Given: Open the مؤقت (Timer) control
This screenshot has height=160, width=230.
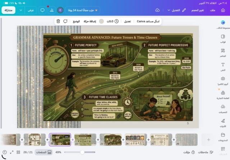Looking at the screenshot, I should [x=189, y=152].
